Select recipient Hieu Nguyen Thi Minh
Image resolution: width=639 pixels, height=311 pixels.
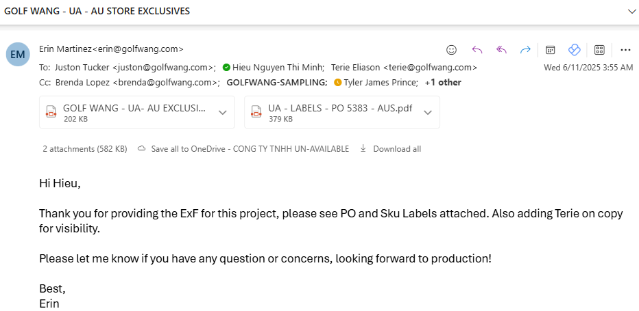tap(277, 68)
